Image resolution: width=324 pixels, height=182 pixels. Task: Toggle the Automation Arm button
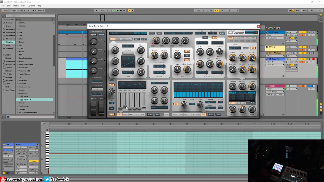[x=129, y=11]
